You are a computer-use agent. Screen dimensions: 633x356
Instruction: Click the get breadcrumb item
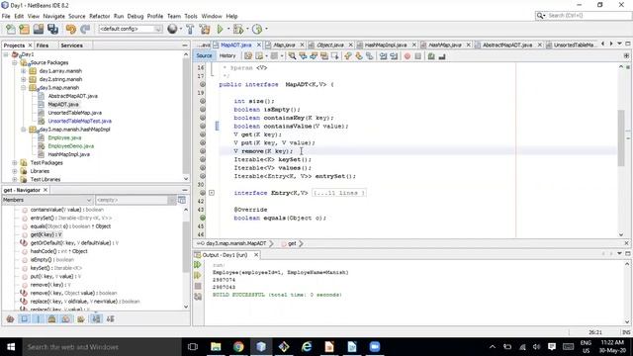[292, 243]
